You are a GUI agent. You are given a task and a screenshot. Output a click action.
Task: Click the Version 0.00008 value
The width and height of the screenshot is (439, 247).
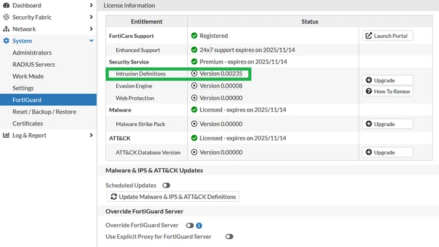click(221, 86)
